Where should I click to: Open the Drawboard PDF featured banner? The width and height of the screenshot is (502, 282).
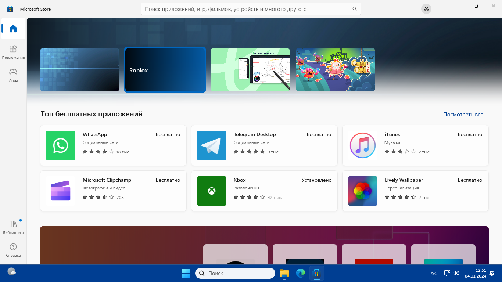(250, 70)
